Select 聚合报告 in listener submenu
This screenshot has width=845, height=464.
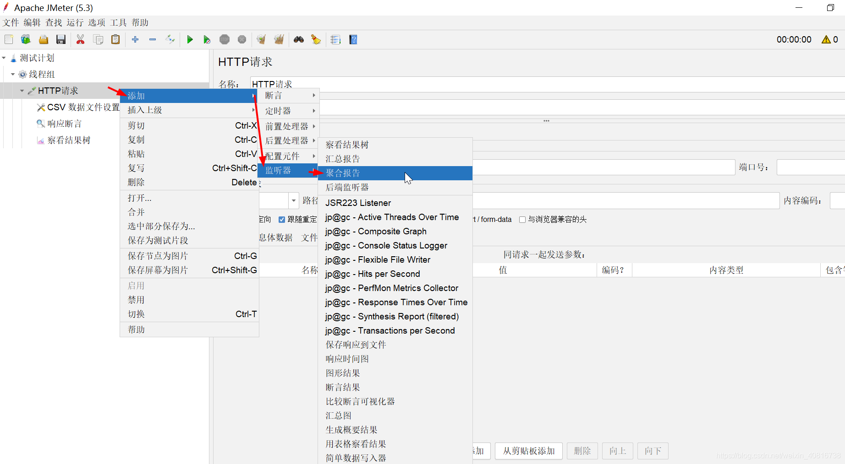coord(395,173)
